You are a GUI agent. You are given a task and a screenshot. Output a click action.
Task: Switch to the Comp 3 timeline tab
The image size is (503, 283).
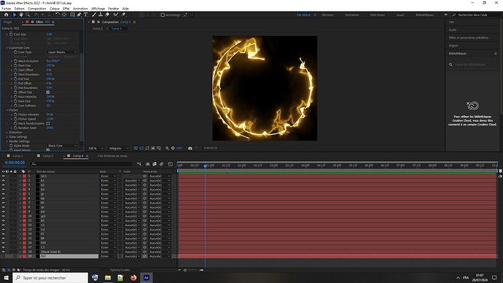point(48,156)
